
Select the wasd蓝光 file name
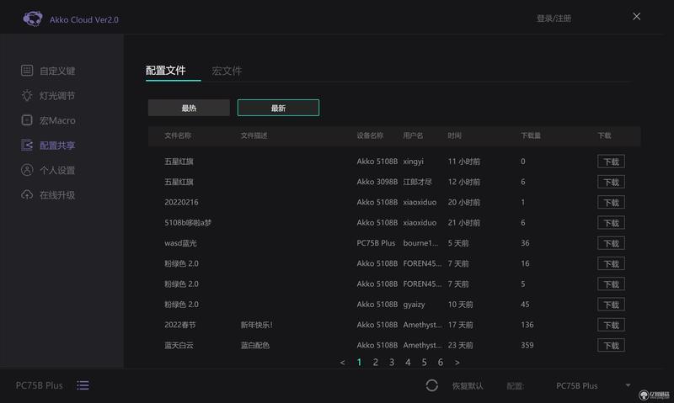pyautogui.click(x=180, y=243)
